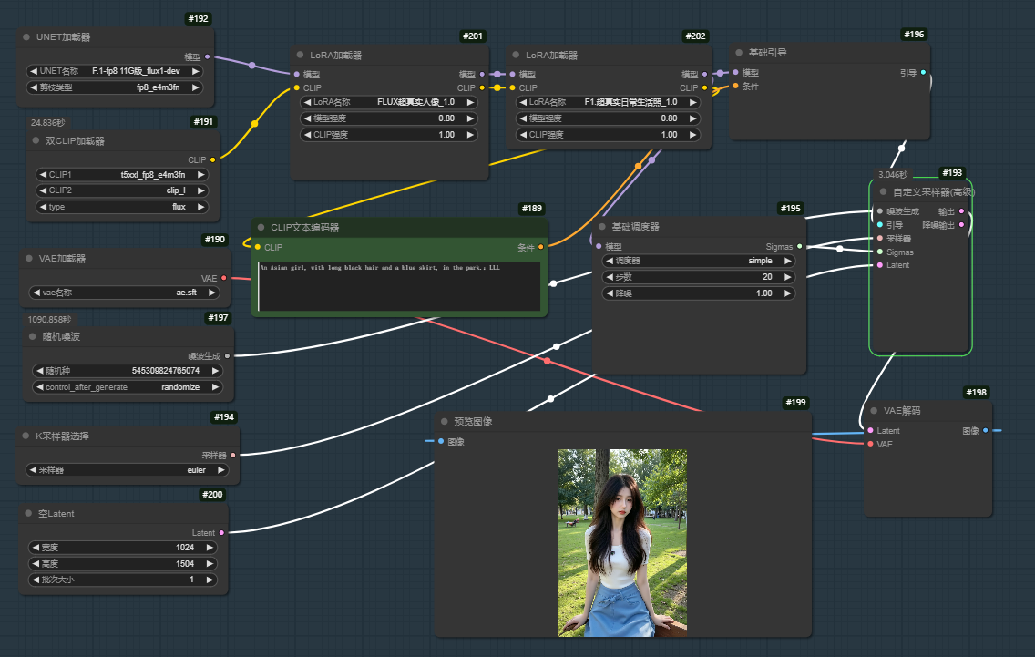This screenshot has height=657, width=1035.
Task: Select the vae名称 ae.sft field
Action: pyautogui.click(x=127, y=293)
